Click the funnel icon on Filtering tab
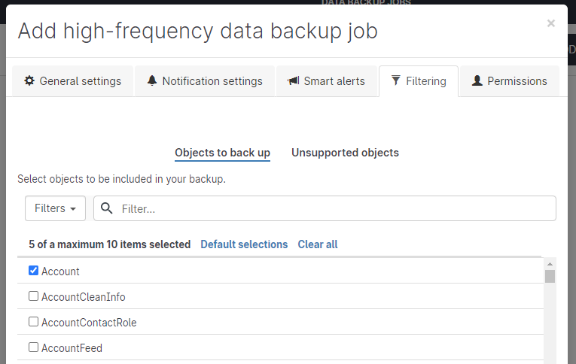Viewport: 576px width, 364px height. pyautogui.click(x=396, y=80)
